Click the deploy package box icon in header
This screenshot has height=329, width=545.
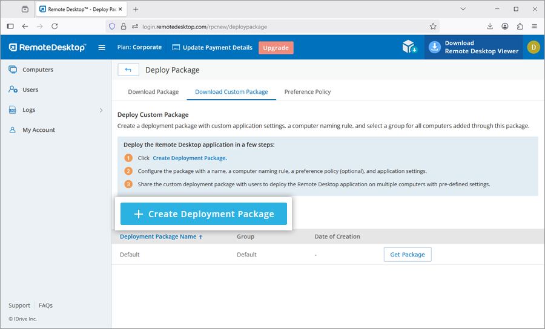[410, 47]
